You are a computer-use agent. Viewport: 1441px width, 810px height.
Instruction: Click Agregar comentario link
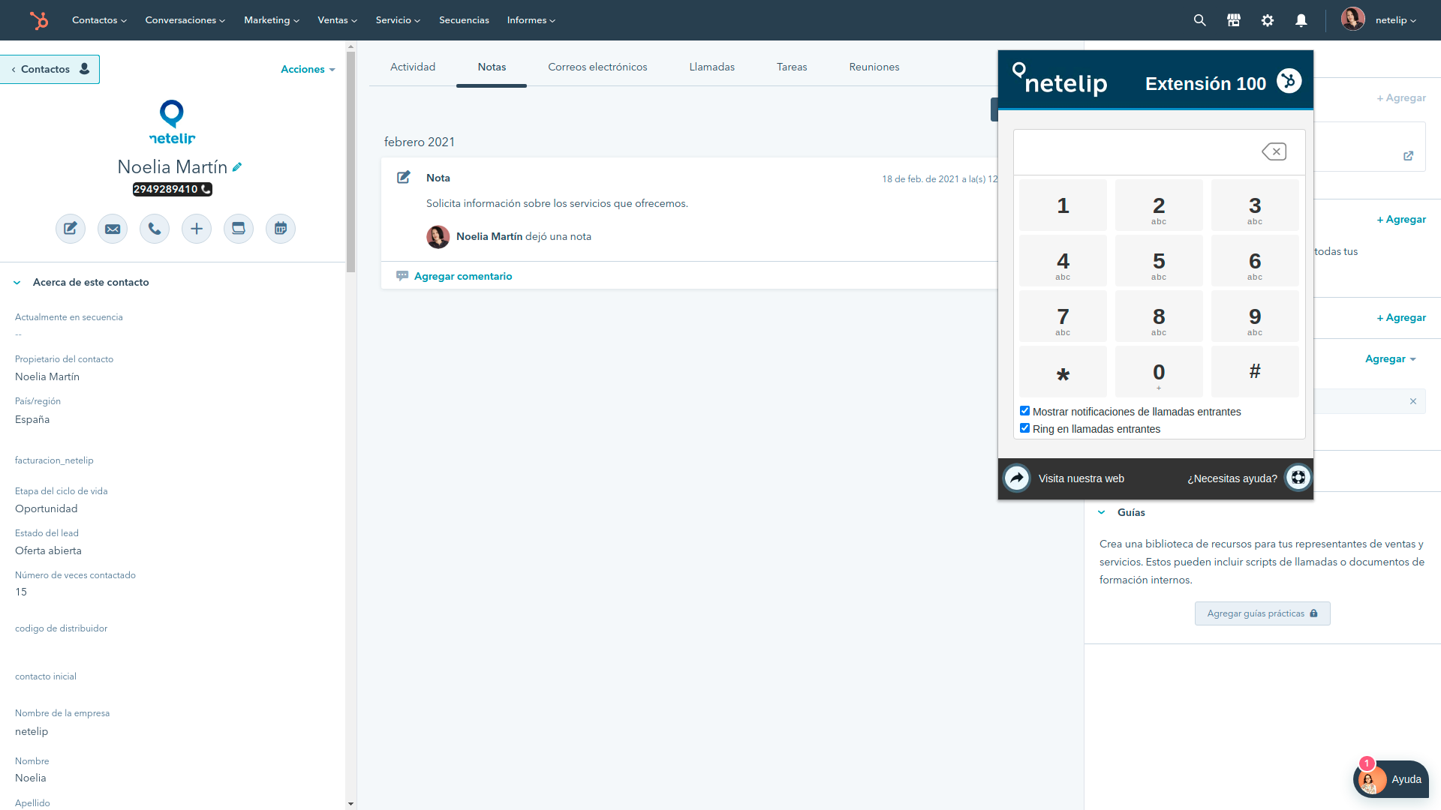tap(463, 276)
